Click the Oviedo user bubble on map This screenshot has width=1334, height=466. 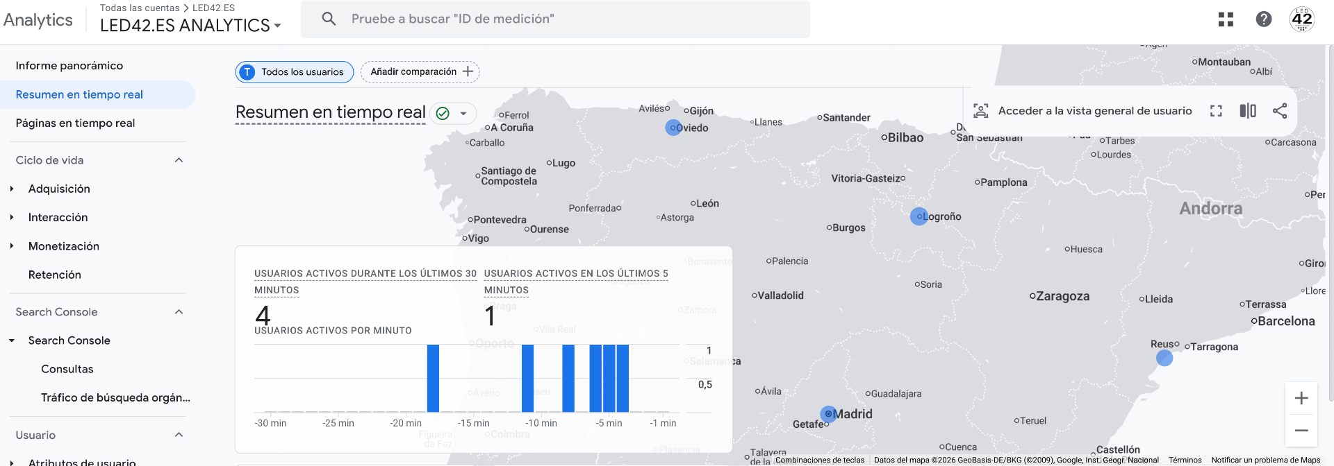[x=673, y=128]
